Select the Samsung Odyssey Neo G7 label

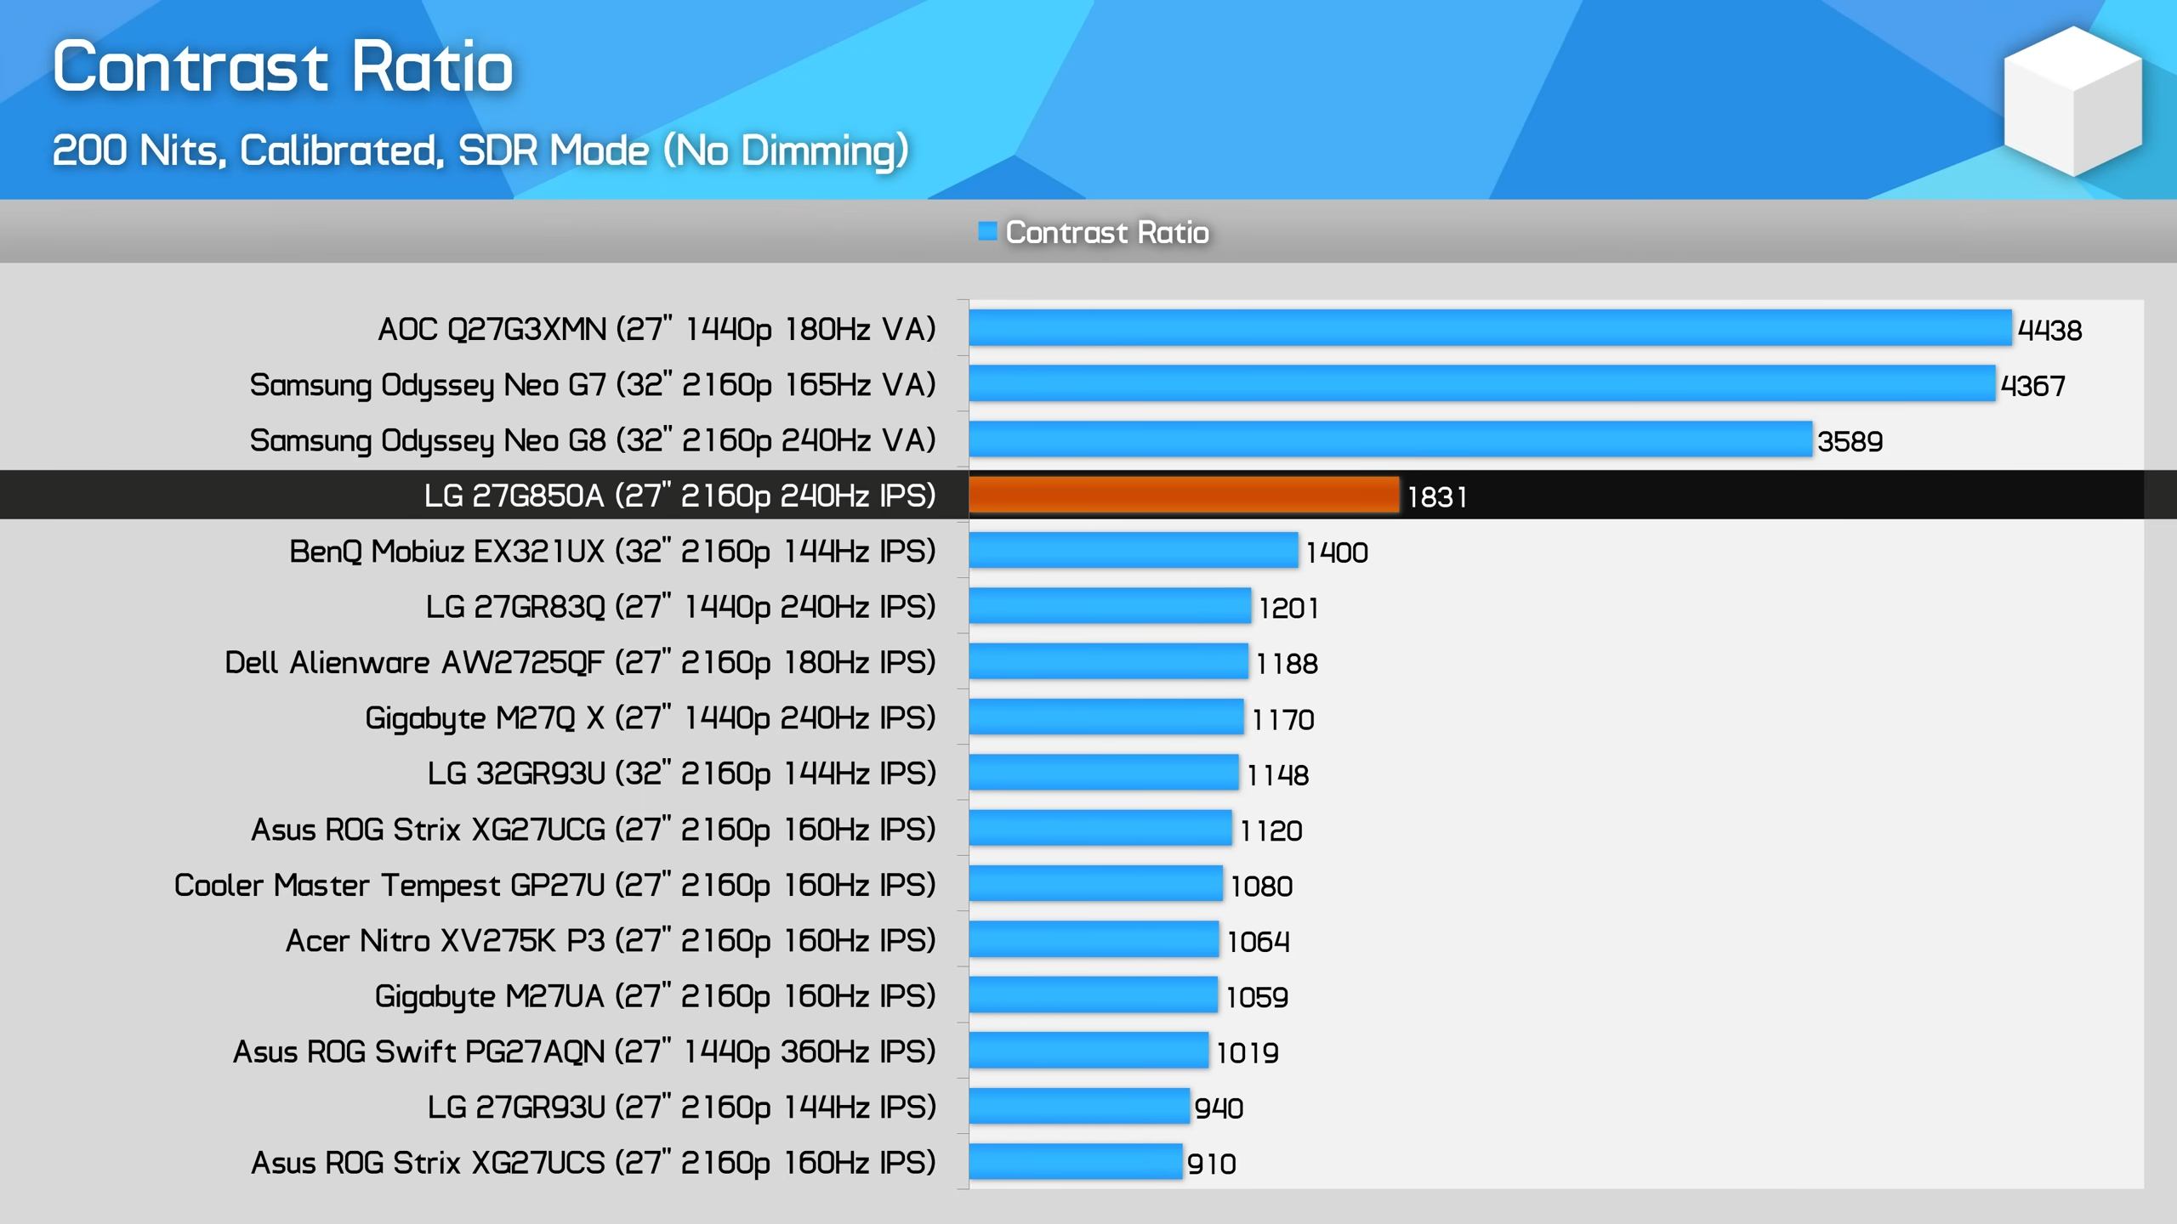click(x=593, y=385)
